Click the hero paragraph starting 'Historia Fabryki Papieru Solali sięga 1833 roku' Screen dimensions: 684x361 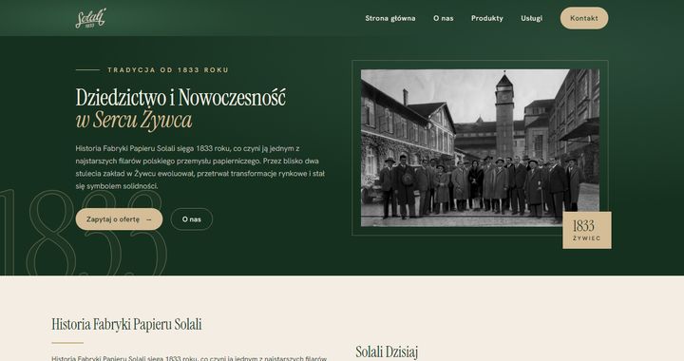(200, 167)
